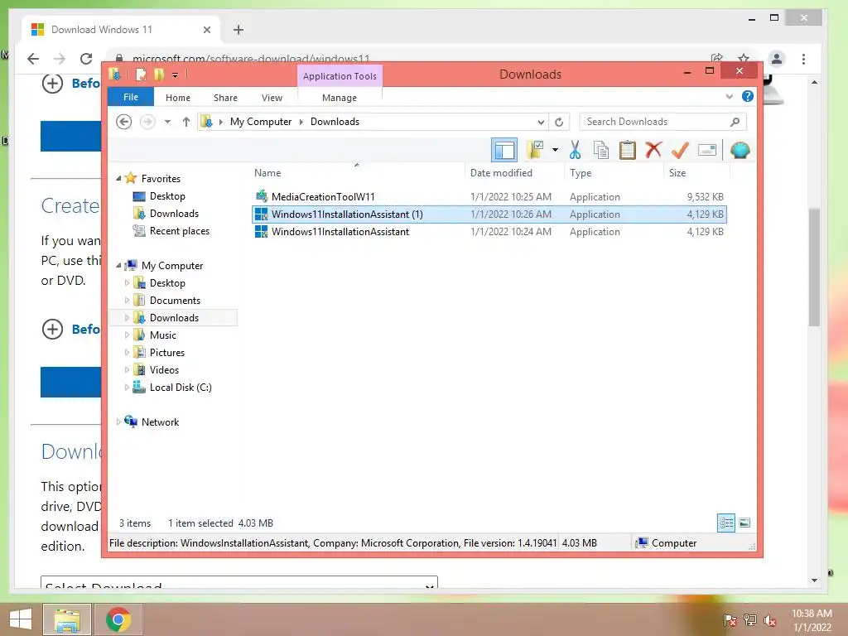This screenshot has width=848, height=636.
Task: Switch to the View ribbon tab
Action: coord(272,98)
